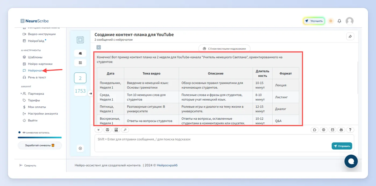Click the С 0 контекстными подсказками pill
This screenshot has height=186, width=376.
pyautogui.click(x=224, y=49)
